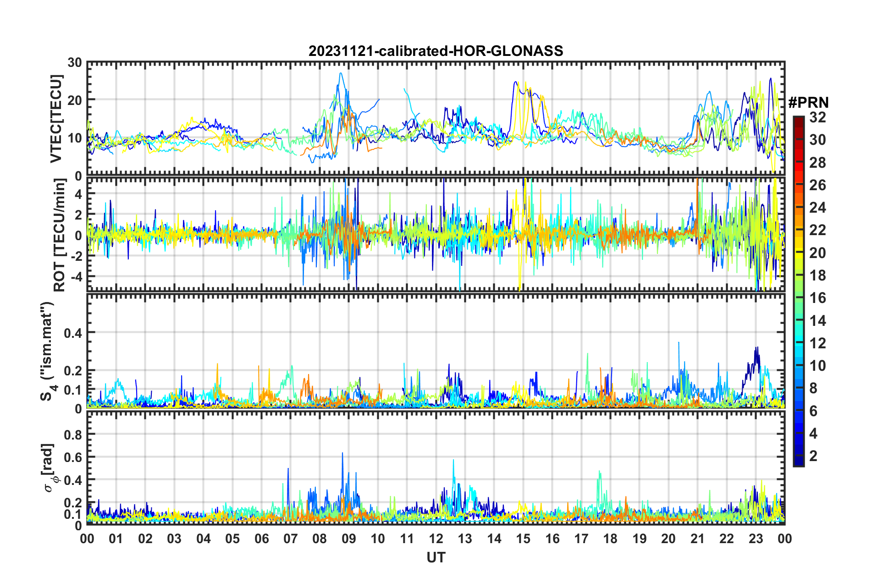Click ROT axis tick label 4
This screenshot has width=872, height=583.
(79, 194)
